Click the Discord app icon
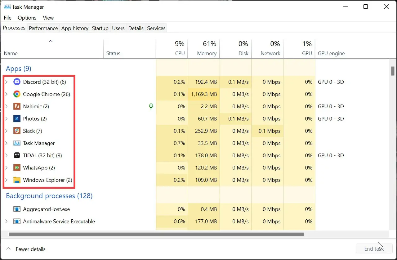This screenshot has width=397, height=260. (x=17, y=82)
